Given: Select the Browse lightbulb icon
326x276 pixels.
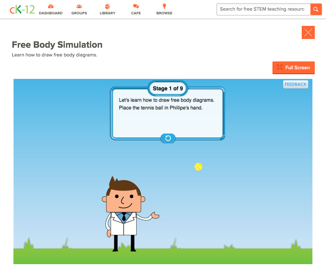Looking at the screenshot, I should click(164, 6).
